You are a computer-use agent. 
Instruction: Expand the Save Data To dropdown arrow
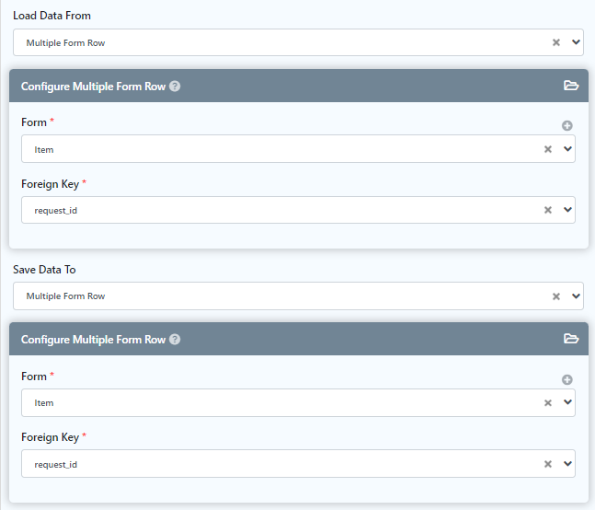[x=576, y=296]
